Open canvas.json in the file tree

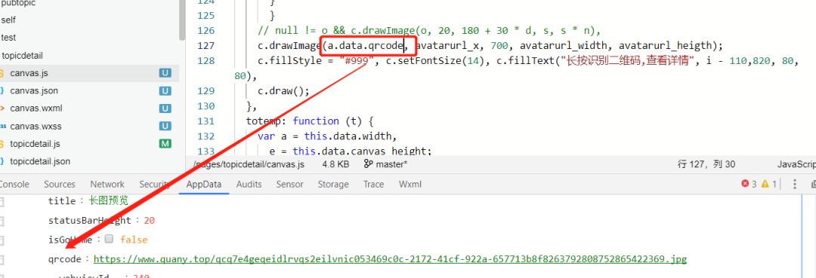pyautogui.click(x=34, y=90)
